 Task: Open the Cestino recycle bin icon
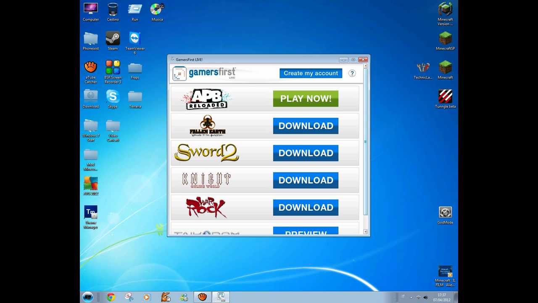113,12
